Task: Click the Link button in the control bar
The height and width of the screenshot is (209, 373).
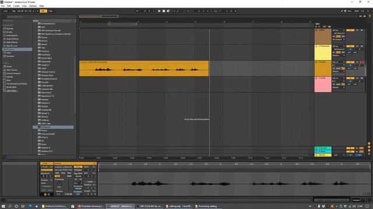Action: [5, 11]
